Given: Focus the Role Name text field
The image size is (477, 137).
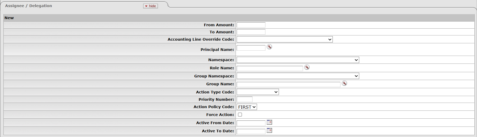Looking at the screenshot, I should (x=270, y=68).
